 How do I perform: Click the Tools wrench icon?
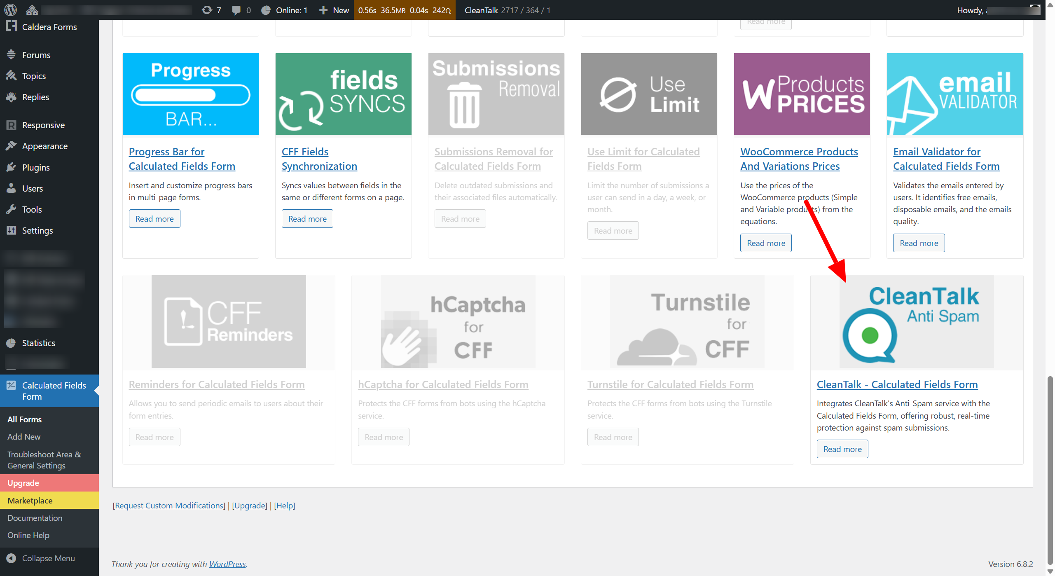pos(11,209)
